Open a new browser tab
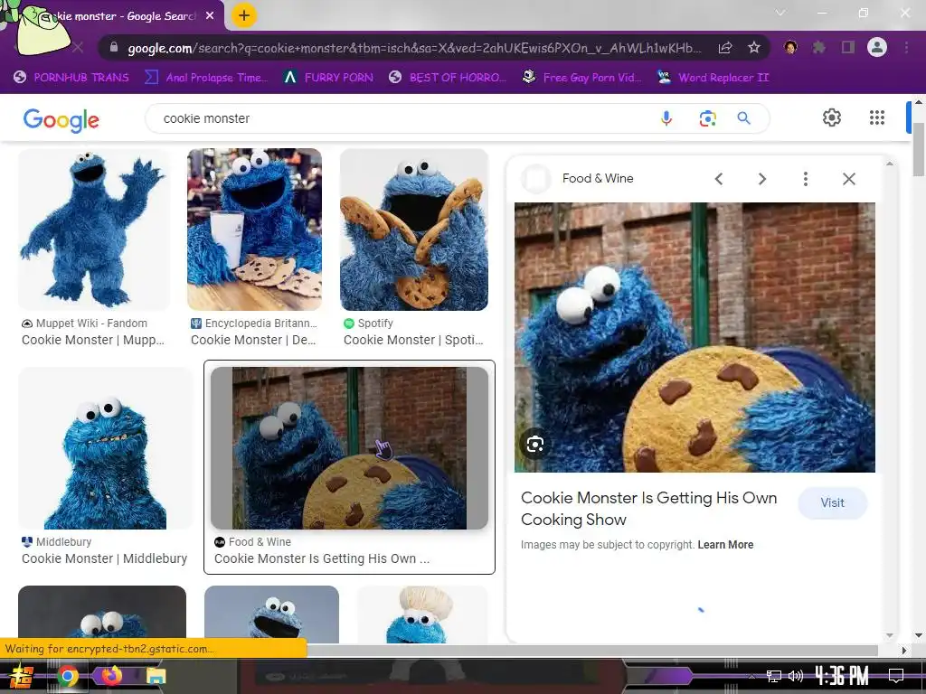Screen dimensions: 926x694 tap(244, 15)
